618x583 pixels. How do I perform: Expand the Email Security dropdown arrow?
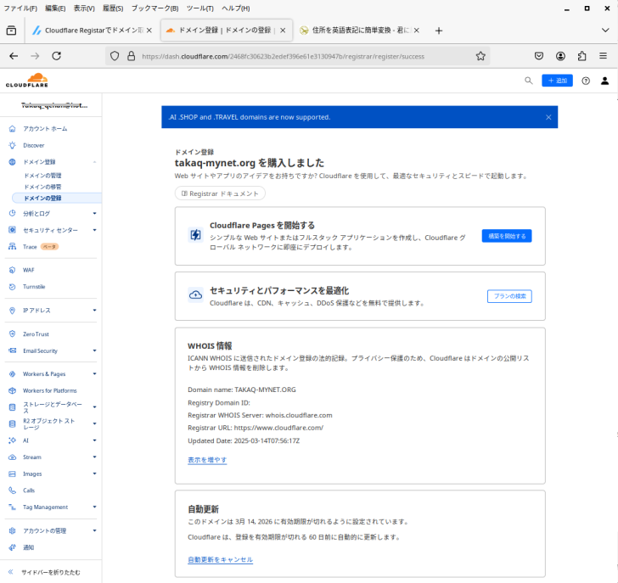click(94, 350)
